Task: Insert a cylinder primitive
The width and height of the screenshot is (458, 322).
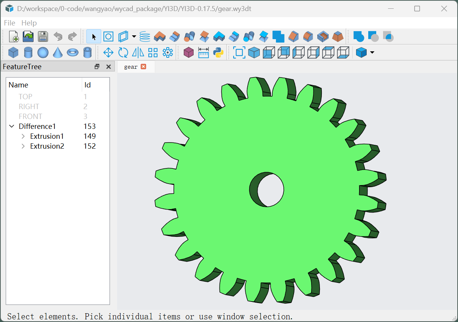Action: point(28,52)
